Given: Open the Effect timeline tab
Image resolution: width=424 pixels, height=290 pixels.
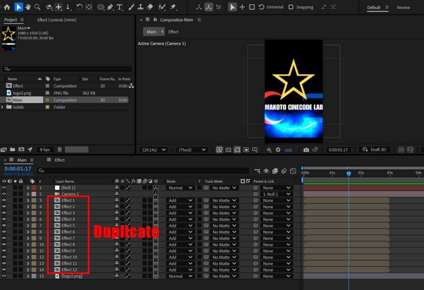Looking at the screenshot, I should point(60,160).
